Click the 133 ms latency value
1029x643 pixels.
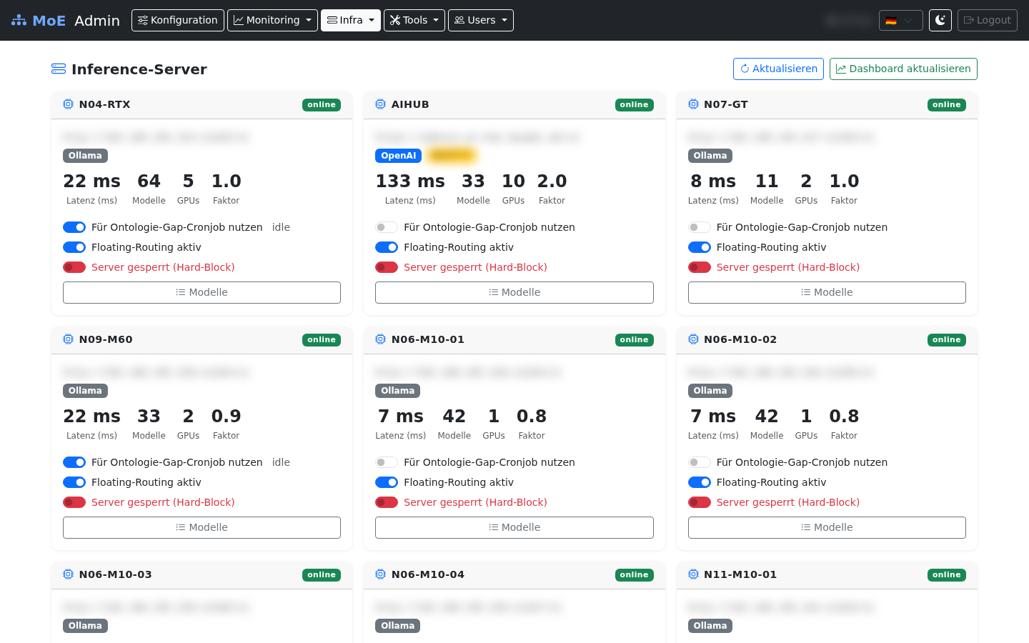tap(410, 181)
